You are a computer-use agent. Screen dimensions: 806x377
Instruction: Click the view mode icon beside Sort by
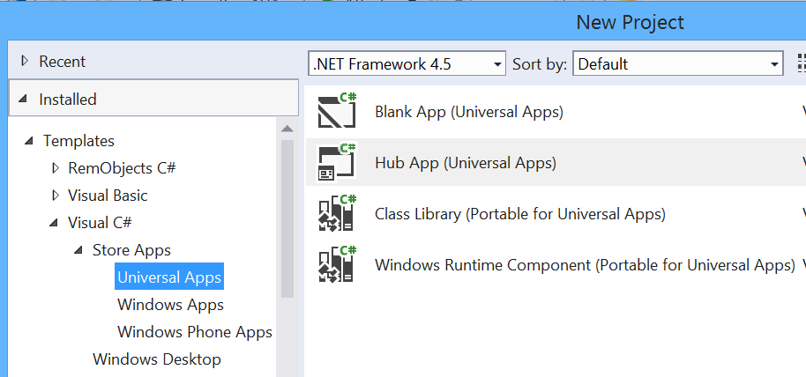(802, 63)
